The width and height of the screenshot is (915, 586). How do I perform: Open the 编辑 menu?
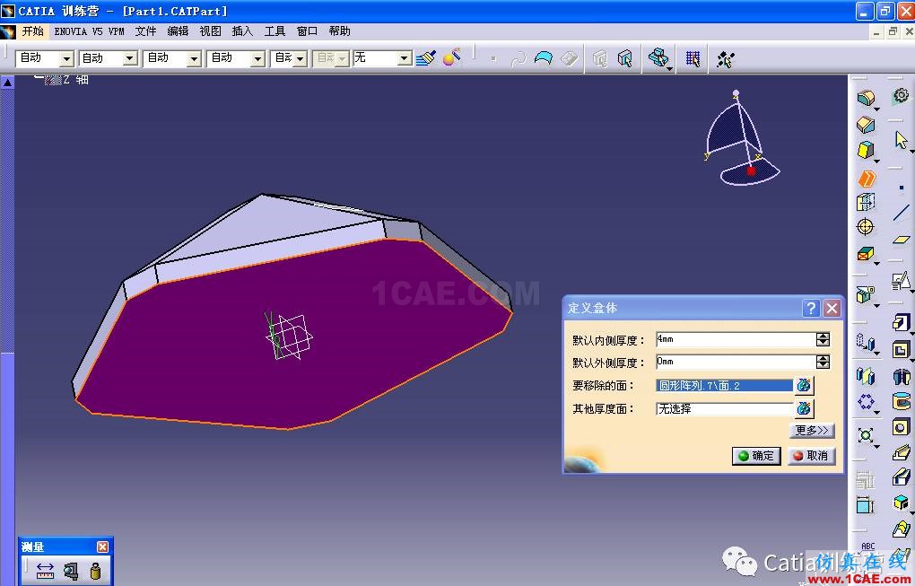click(178, 31)
